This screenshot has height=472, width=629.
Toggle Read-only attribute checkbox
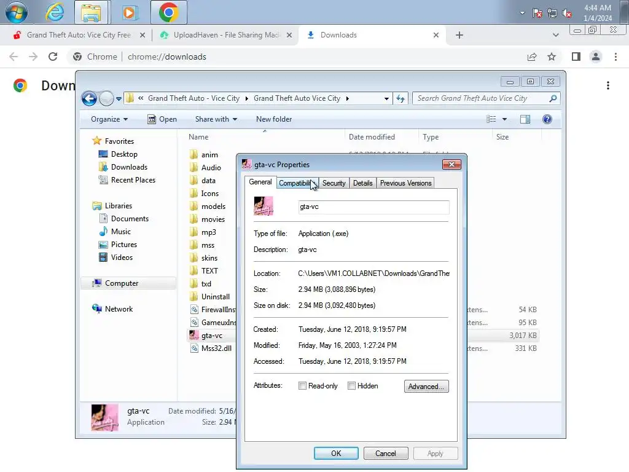302,386
